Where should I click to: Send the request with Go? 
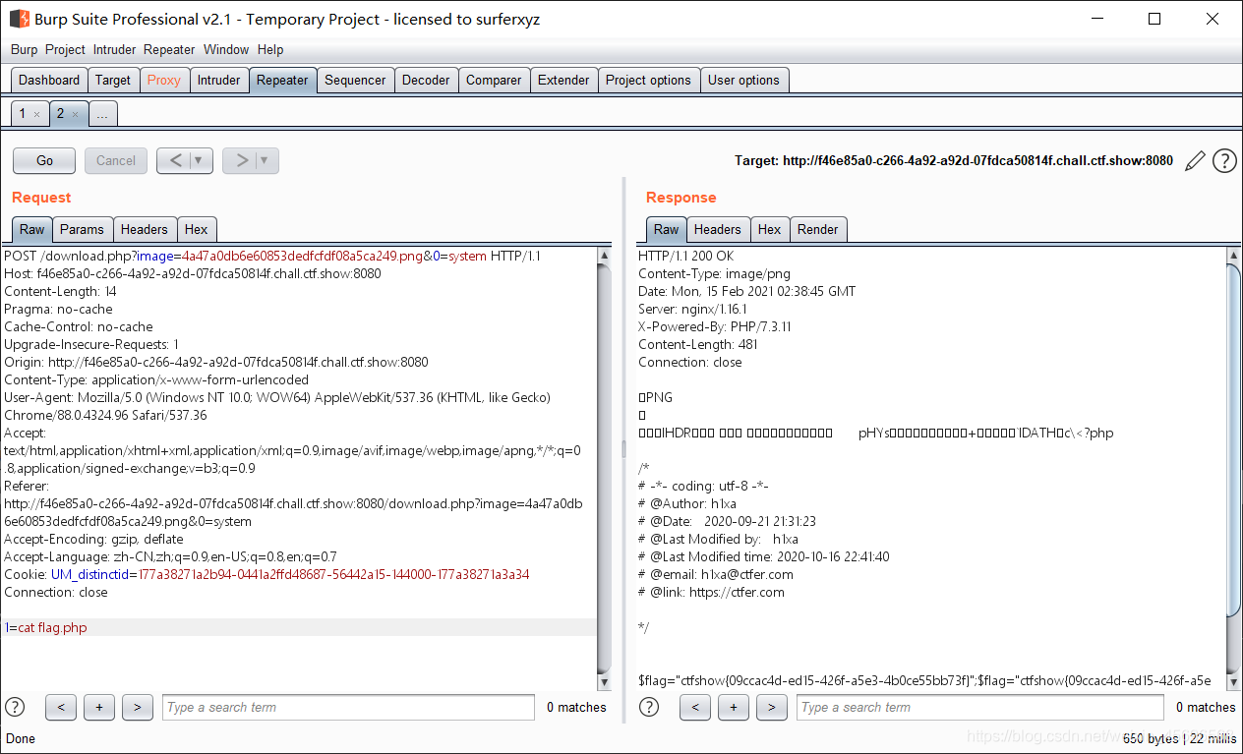[x=44, y=160]
